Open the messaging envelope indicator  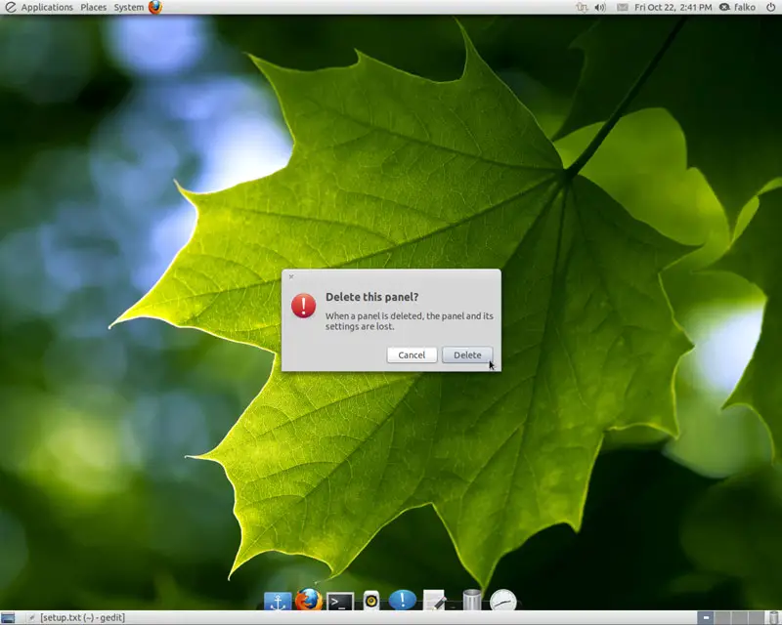tap(622, 7)
